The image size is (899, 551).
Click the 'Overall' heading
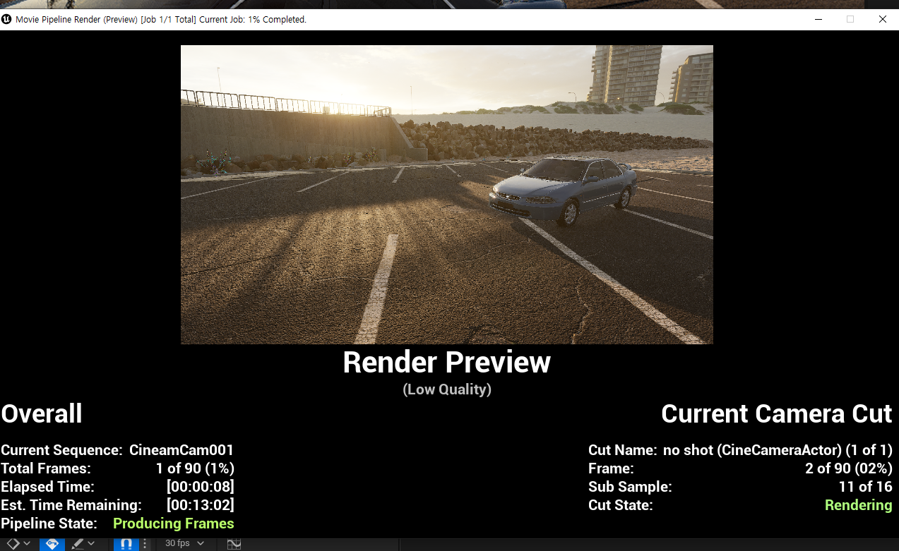pyautogui.click(x=42, y=413)
